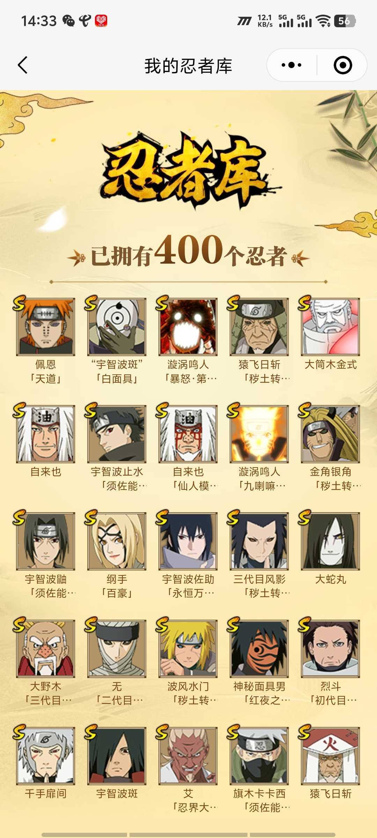Select the 旗木卡卡西 ninja avatar
The image size is (377, 838).
[259, 756]
